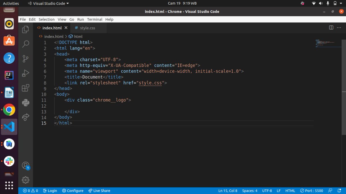Image resolution: width=346 pixels, height=194 pixels.
Task: Open Terminal menu
Action: tap(95, 19)
